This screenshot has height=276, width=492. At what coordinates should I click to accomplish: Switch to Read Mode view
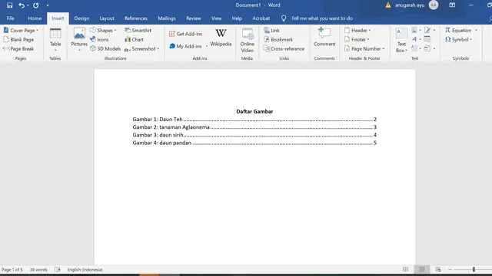(x=405, y=269)
